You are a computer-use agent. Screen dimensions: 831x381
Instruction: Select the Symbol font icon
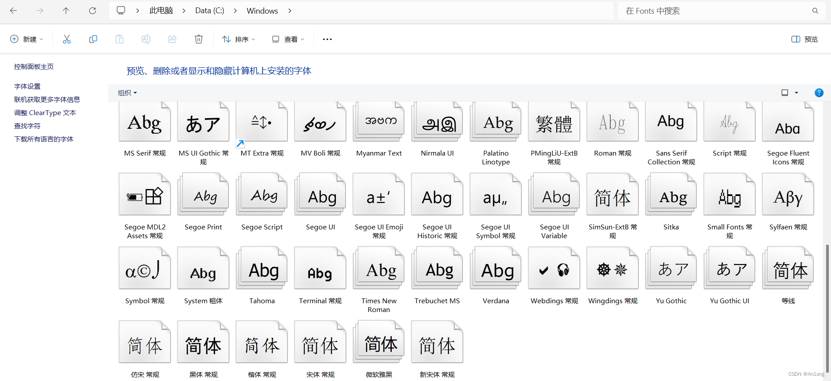[x=145, y=268]
